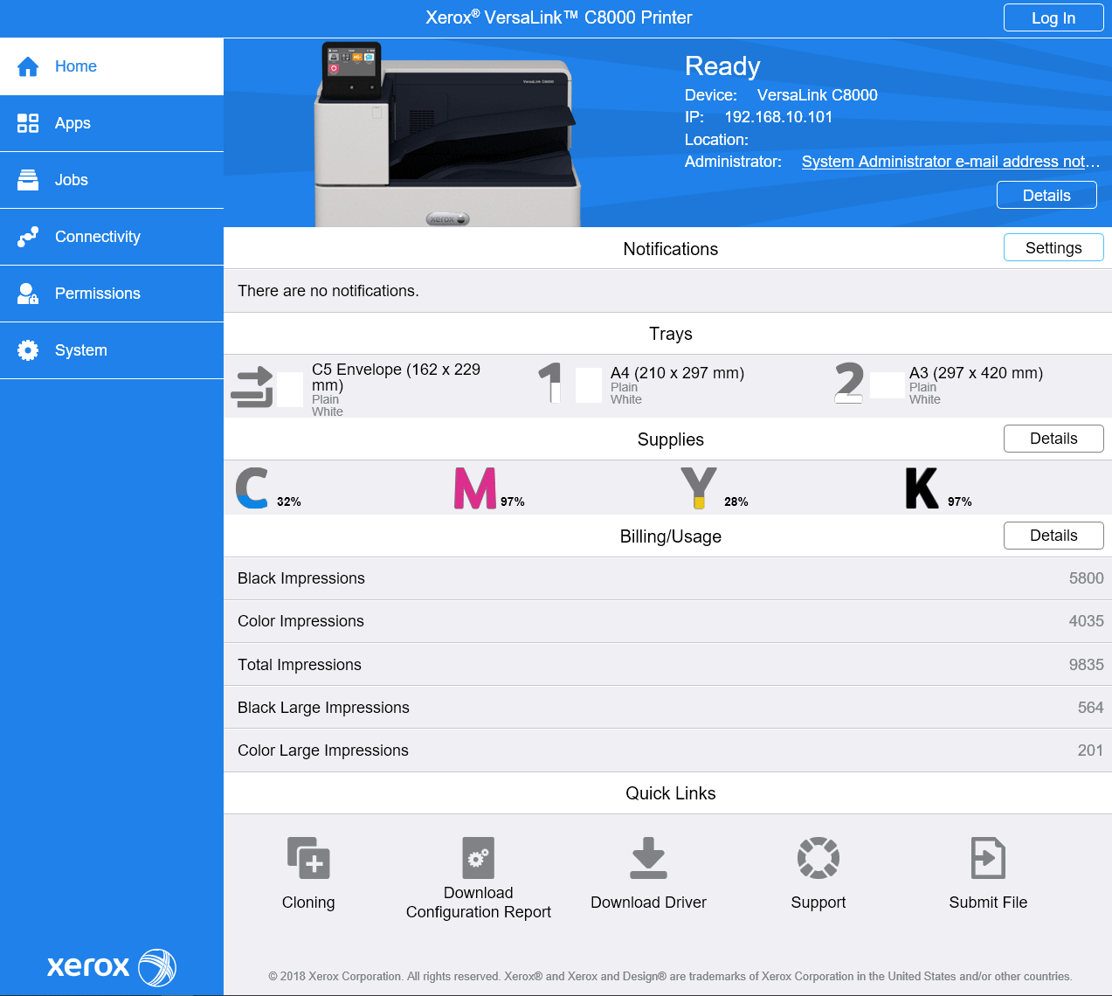The width and height of the screenshot is (1112, 996).
Task: Open the System menu item
Action: (112, 350)
